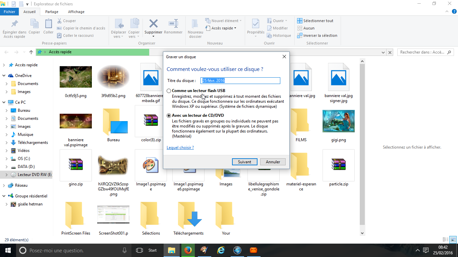Edit the 'Titre du disque' text field

click(240, 81)
